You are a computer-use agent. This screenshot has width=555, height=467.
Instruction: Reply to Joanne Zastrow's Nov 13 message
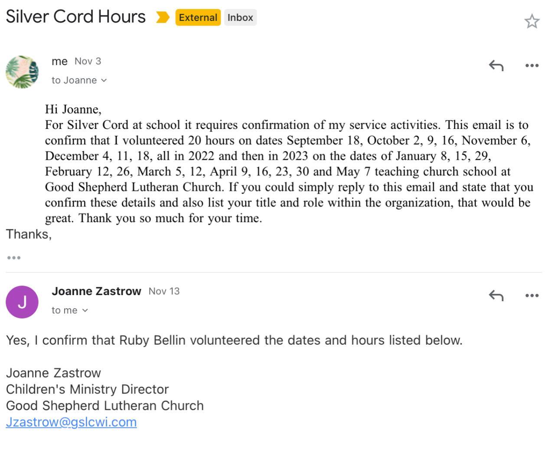pos(496,296)
